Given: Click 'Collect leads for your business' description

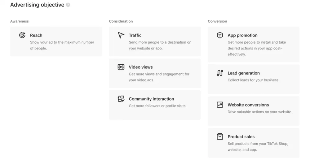Looking at the screenshot, I should pos(253,80).
